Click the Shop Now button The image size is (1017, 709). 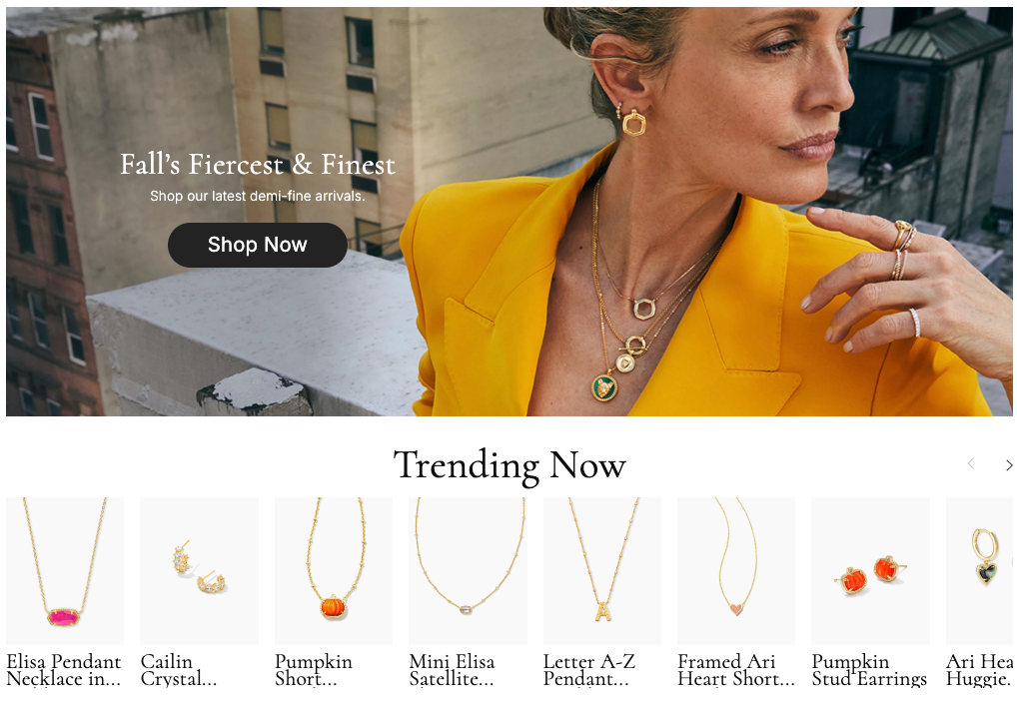(258, 245)
